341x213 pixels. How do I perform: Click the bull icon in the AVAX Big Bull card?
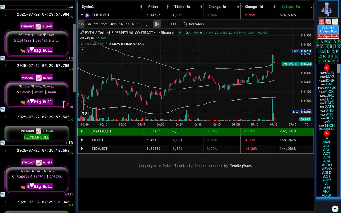[23, 102]
